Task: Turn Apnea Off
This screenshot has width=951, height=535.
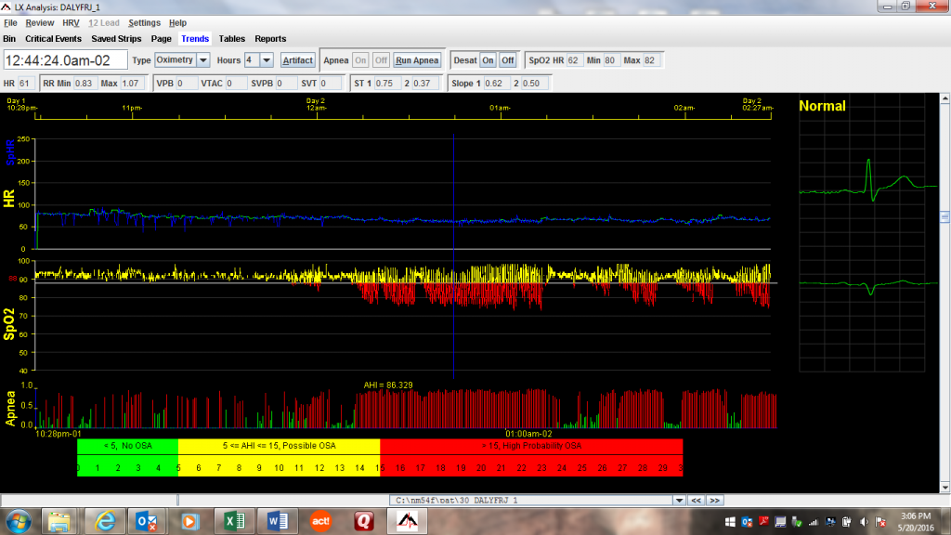Action: pos(381,60)
